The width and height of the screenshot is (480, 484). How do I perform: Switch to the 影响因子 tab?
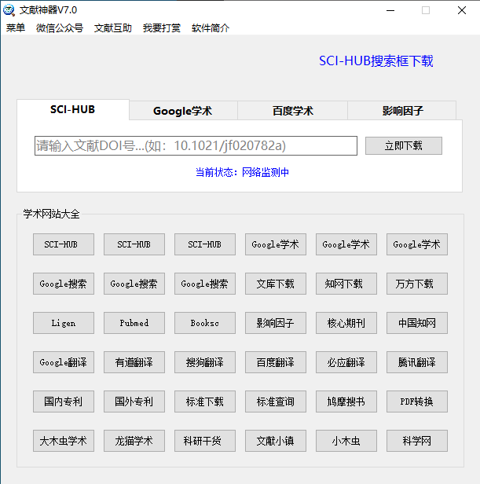coord(402,111)
